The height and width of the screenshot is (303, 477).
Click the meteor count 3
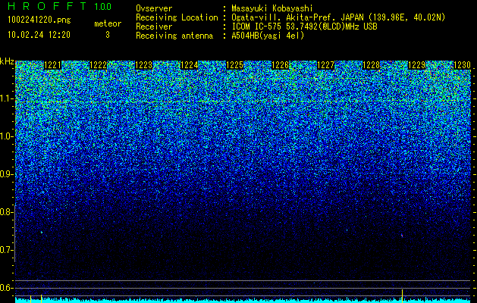click(108, 35)
